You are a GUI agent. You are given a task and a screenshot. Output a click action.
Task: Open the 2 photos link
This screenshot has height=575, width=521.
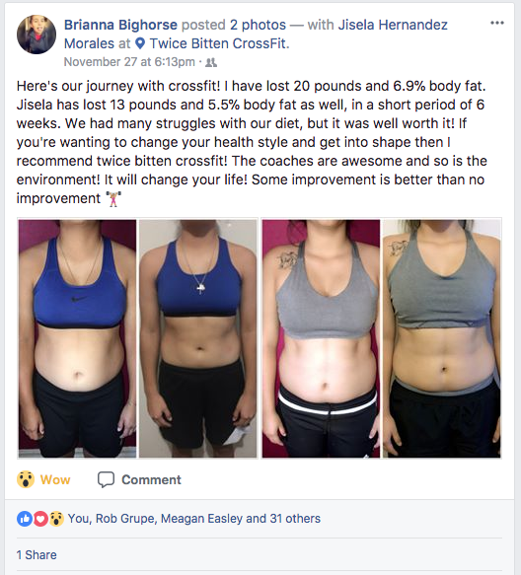click(x=258, y=25)
